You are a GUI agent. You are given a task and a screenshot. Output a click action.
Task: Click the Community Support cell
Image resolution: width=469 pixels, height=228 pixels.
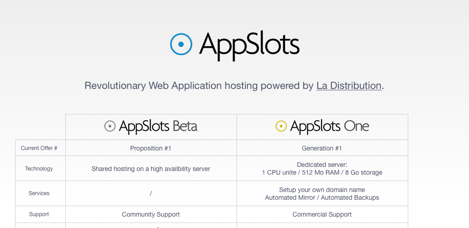(x=151, y=214)
